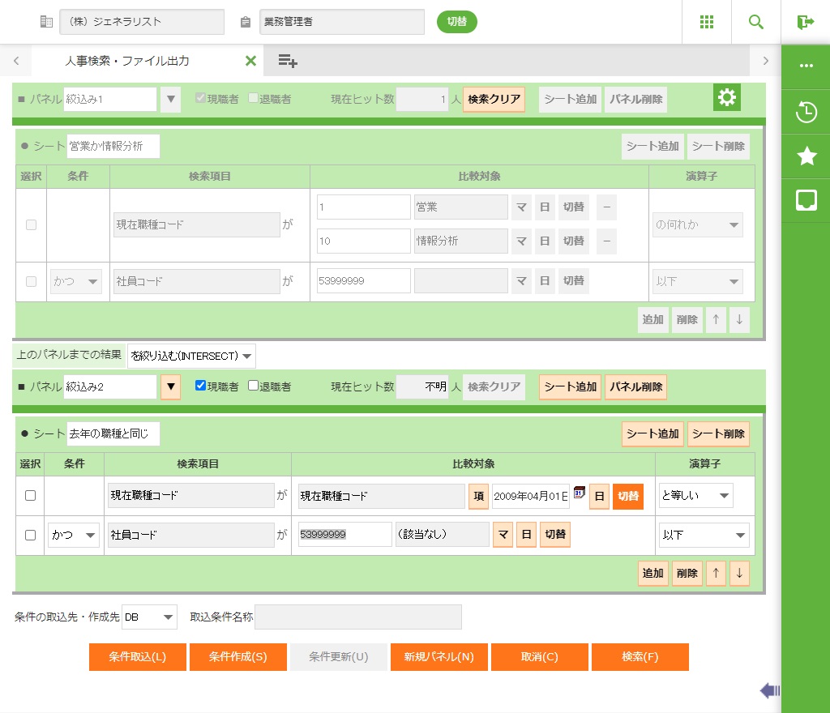
Task: Select the 人事検索・ファイル出力 tab
Action: [127, 61]
